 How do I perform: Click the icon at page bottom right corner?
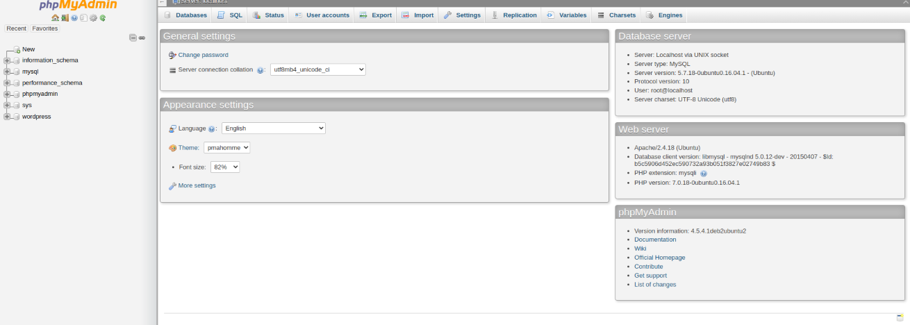pyautogui.click(x=900, y=317)
